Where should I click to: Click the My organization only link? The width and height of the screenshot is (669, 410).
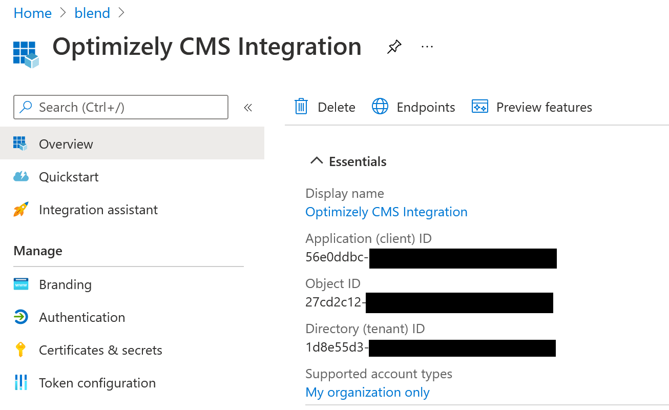pyautogui.click(x=367, y=392)
